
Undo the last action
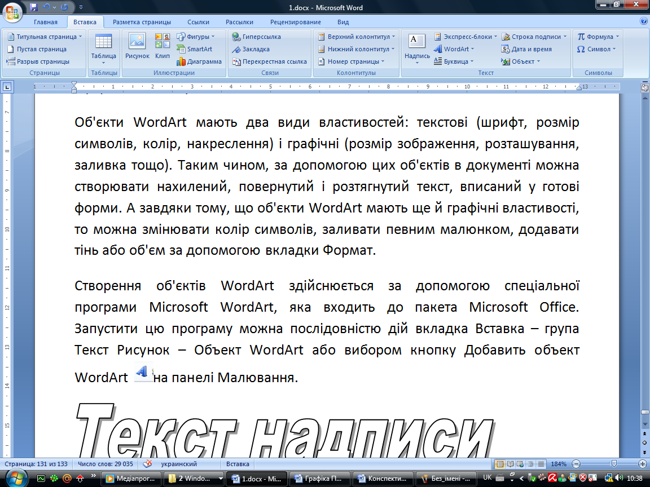pos(46,7)
